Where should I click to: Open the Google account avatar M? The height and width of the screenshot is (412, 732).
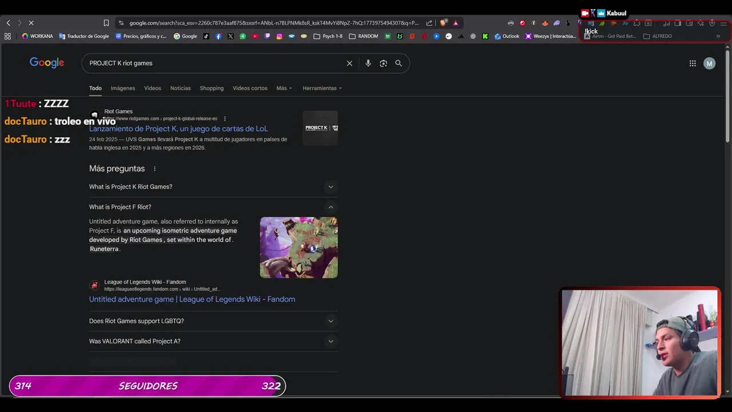709,64
